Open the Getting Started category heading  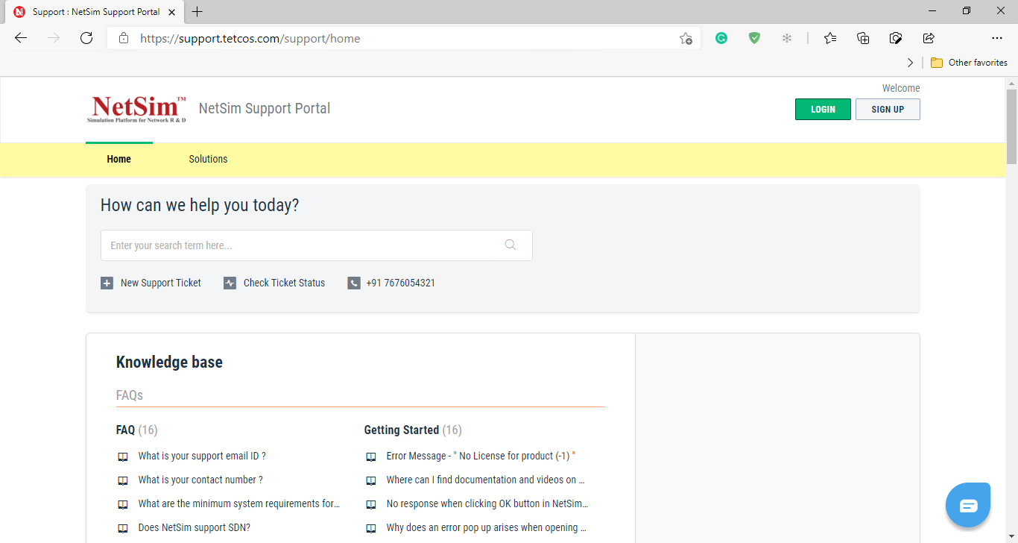(x=402, y=430)
